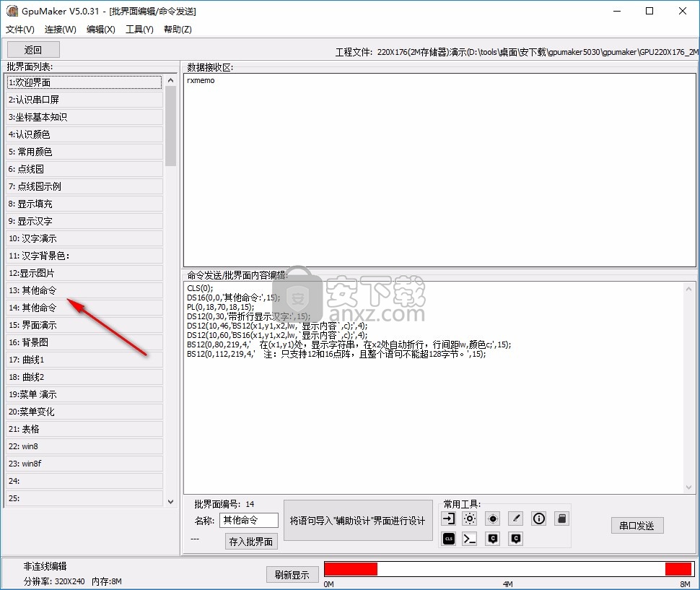
Task: Select list item 20:菜单变化
Action: coord(85,412)
